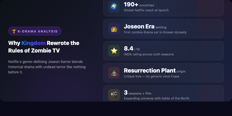
Task: Click the clapperboard icon in the seasons card
Action: [x=114, y=95]
